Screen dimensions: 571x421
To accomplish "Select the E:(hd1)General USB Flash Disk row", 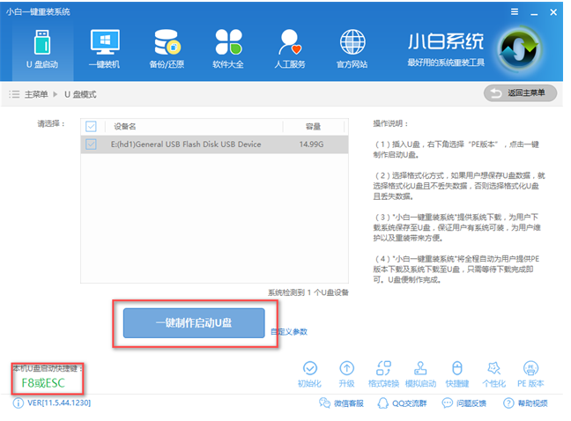I will [214, 144].
